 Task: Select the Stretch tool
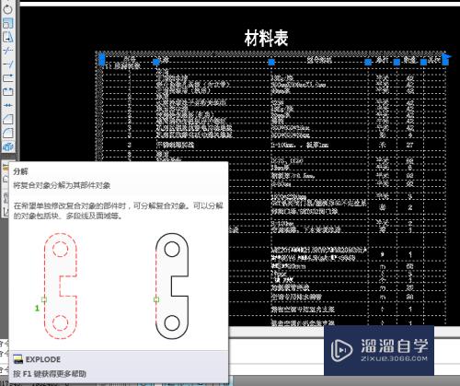point(7,37)
